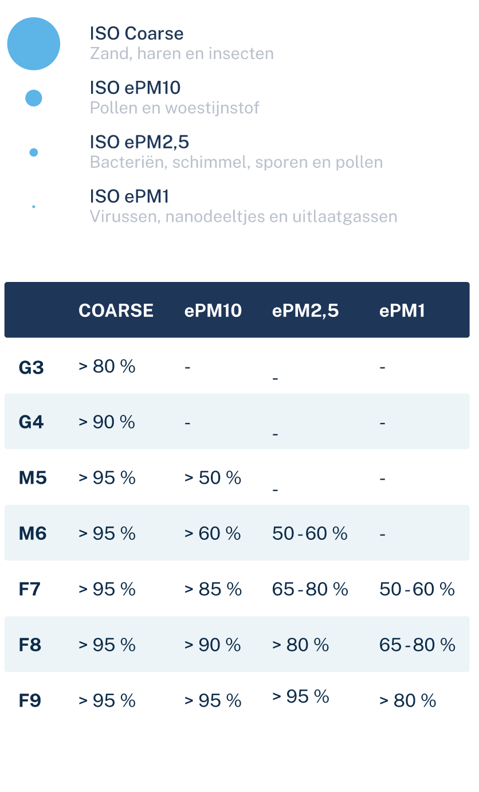479x792 pixels.
Task: Click the ISO ePM10 medium circle icon
Action: (x=34, y=98)
